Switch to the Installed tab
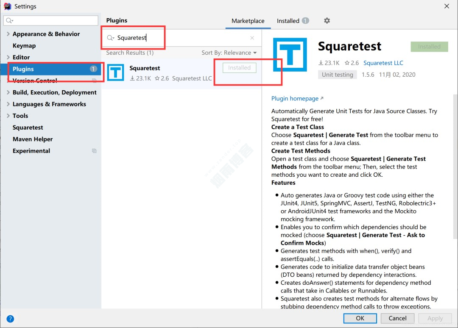The image size is (458, 328). 288,21
